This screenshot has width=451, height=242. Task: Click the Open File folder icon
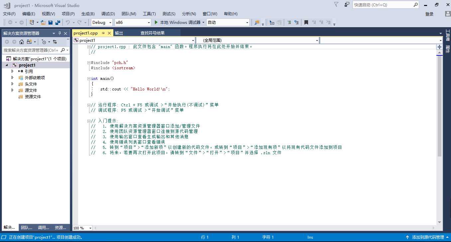(43, 23)
